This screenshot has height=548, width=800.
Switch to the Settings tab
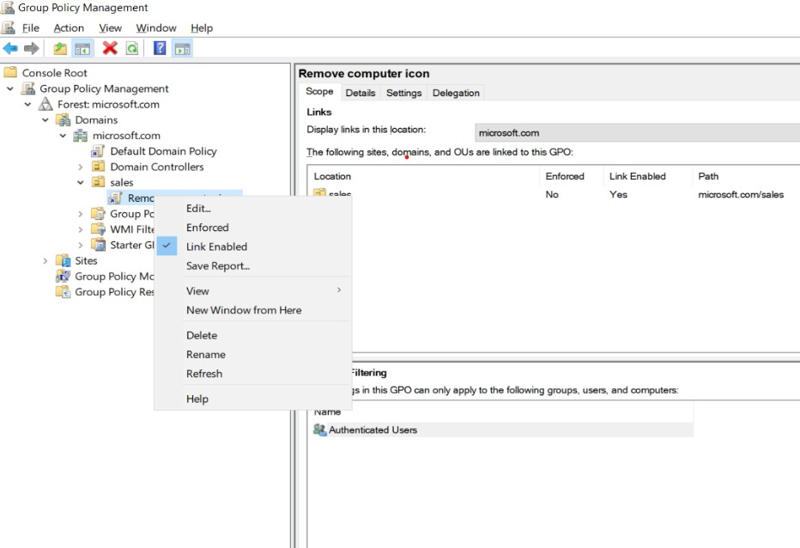403,93
